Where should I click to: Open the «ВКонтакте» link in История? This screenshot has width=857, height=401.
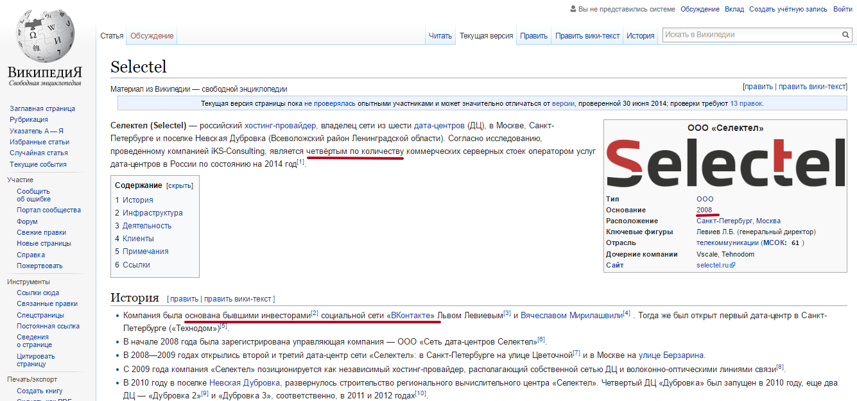[411, 316]
